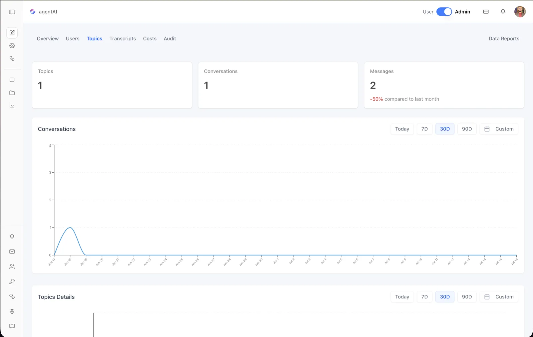Switch to the Costs tab
This screenshot has width=533, height=337.
[x=150, y=39]
